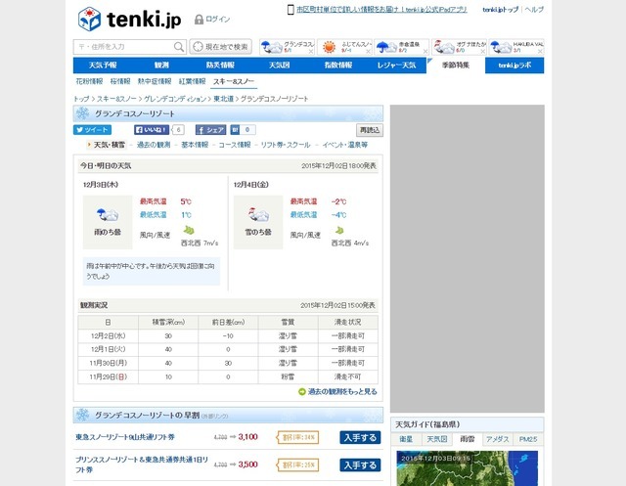This screenshot has height=486, width=626.
Task: Open the 天気予報 main menu
Action: (x=103, y=66)
